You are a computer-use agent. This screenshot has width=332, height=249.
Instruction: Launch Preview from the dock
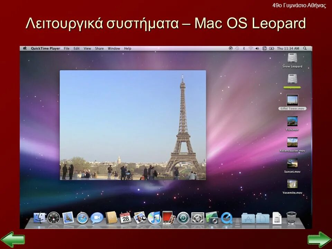140,218
